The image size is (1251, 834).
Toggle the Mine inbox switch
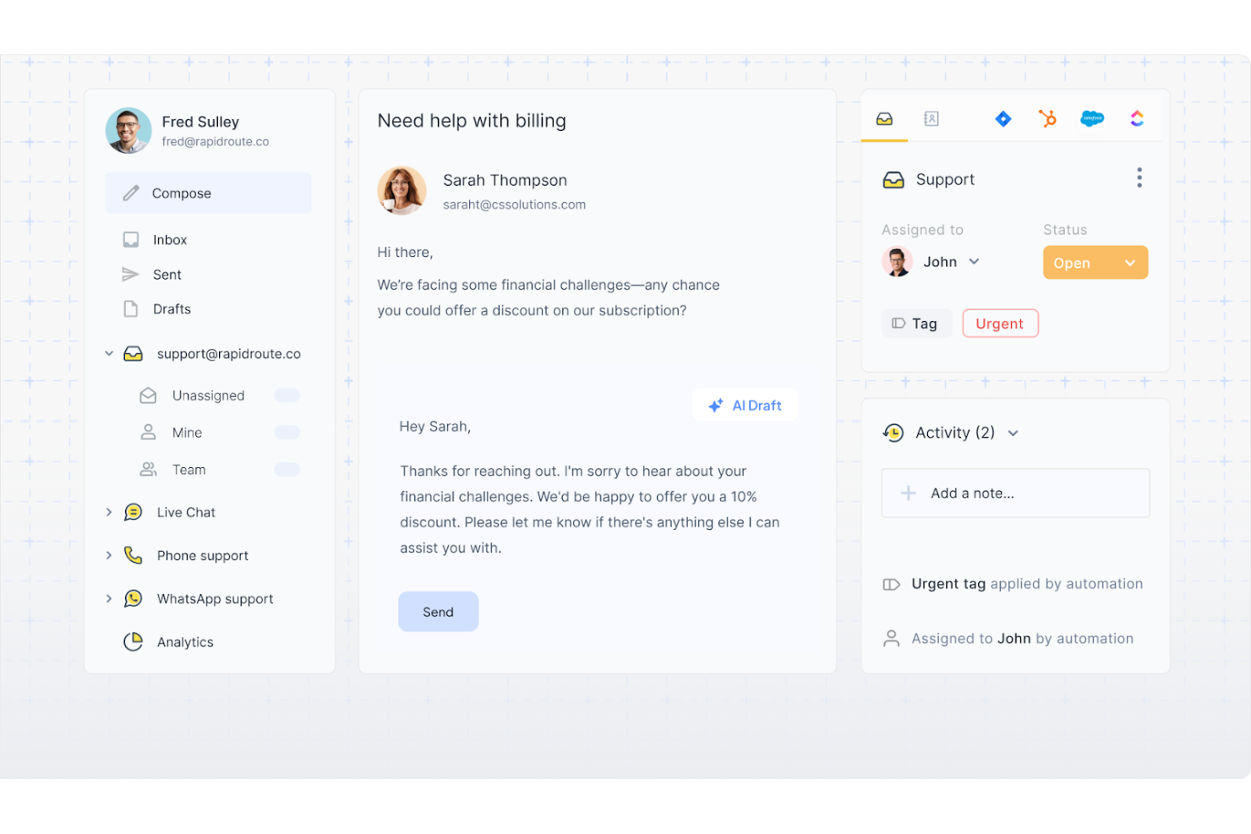287,432
